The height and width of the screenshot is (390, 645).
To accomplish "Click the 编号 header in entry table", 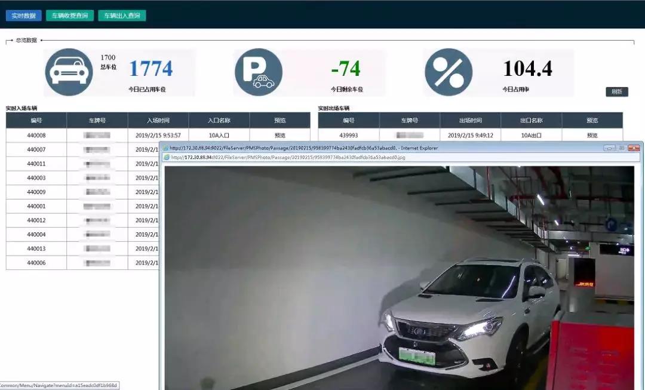I will tap(36, 120).
